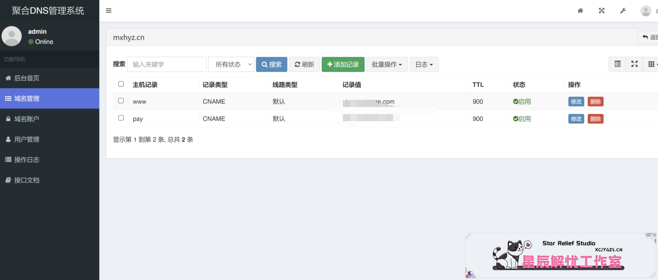This screenshot has height=280, width=658.
Task: Toggle the table card view icon
Action: pyautogui.click(x=617, y=64)
